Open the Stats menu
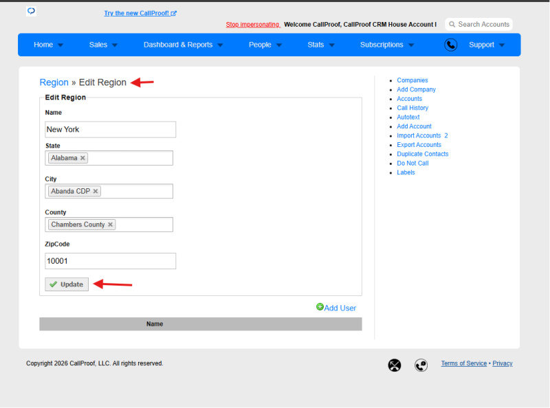The image size is (550, 408). pyautogui.click(x=316, y=45)
